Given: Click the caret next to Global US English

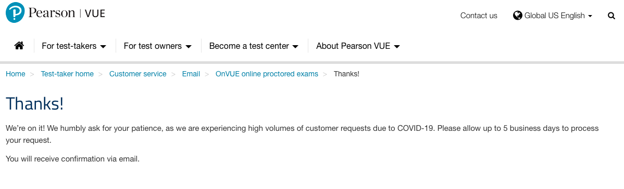Looking at the screenshot, I should (590, 16).
